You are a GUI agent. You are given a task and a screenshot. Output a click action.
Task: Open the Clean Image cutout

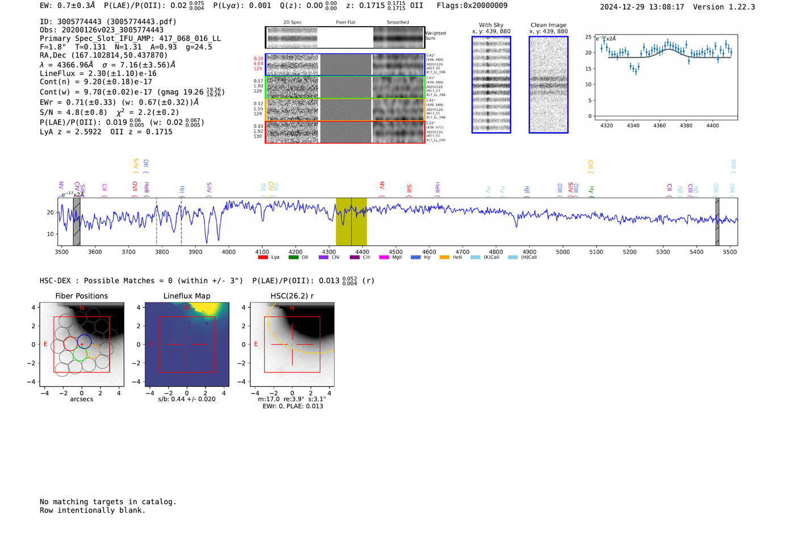[549, 85]
